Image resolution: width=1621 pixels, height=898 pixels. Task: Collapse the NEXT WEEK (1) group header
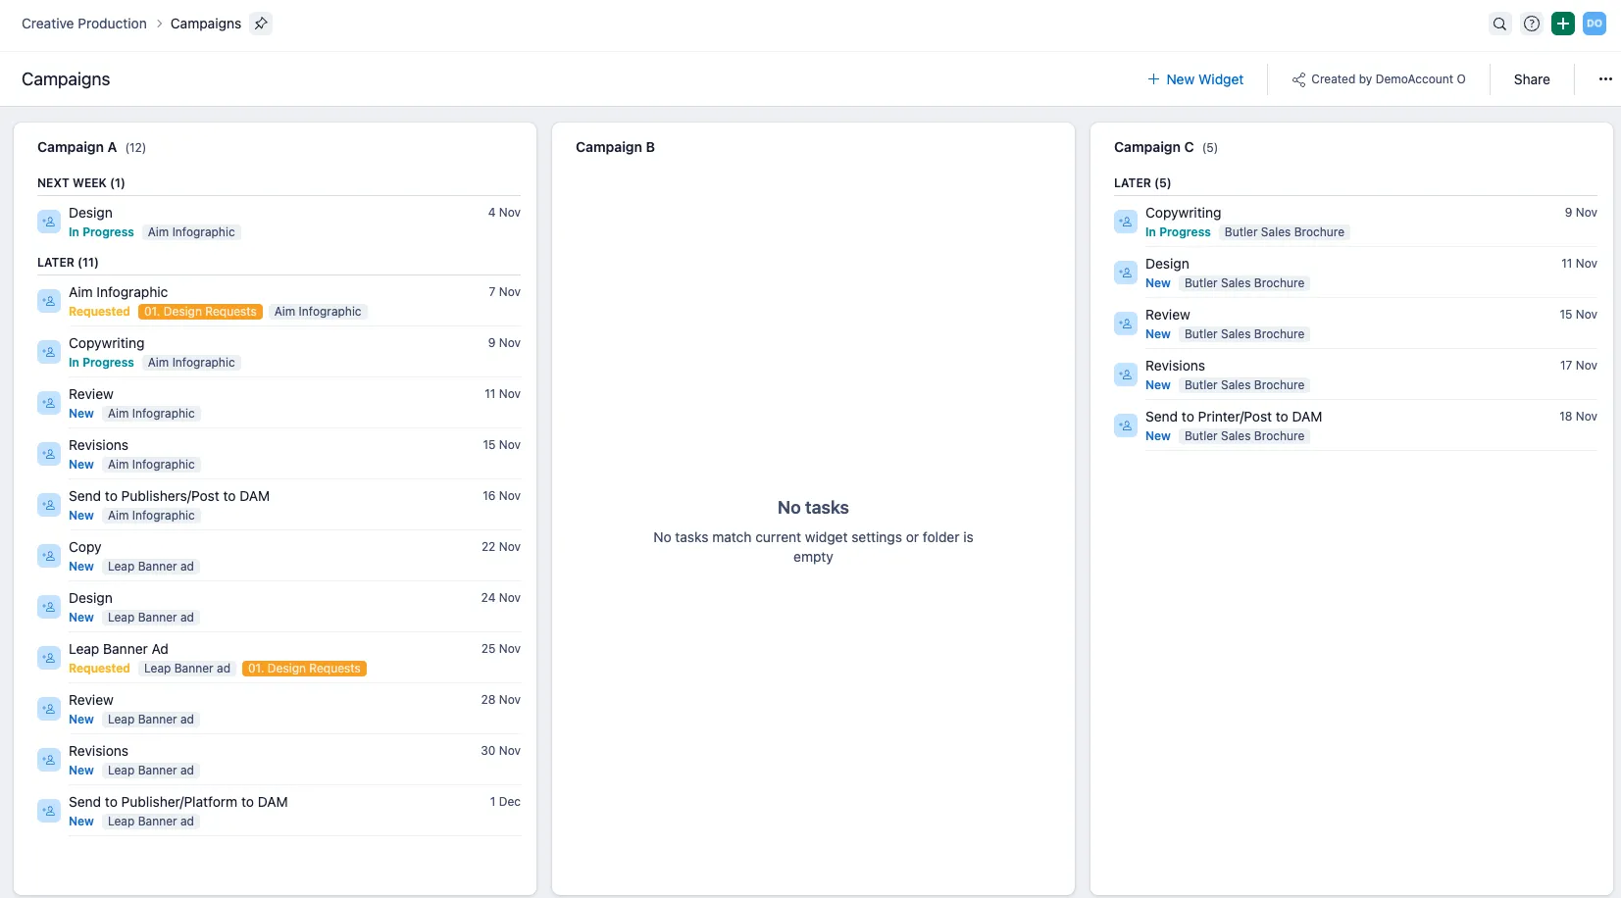81,183
